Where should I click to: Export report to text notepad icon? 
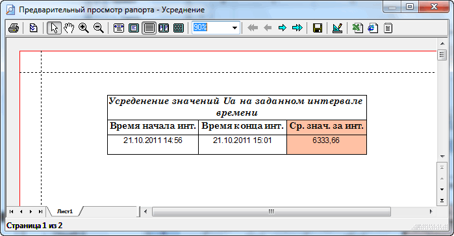388,28
